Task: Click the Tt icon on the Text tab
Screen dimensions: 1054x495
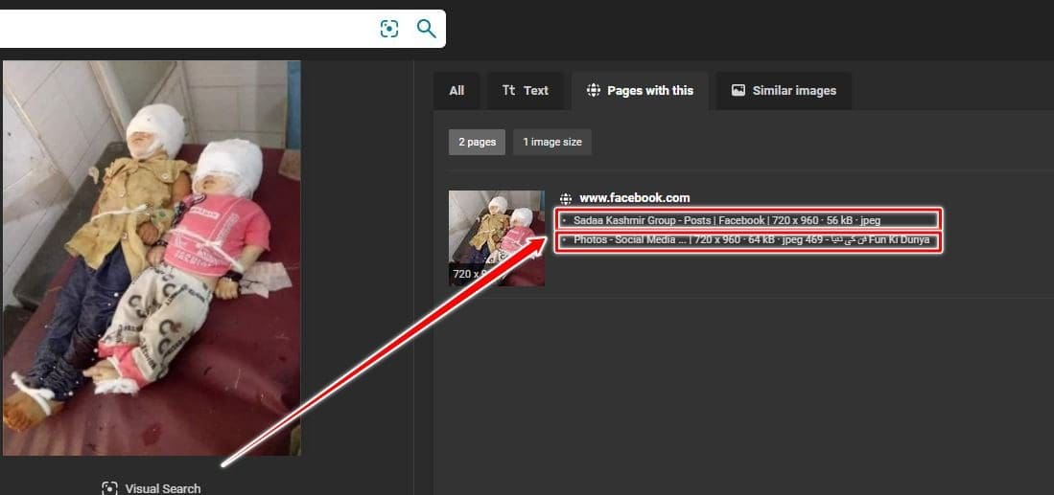Action: pos(508,91)
